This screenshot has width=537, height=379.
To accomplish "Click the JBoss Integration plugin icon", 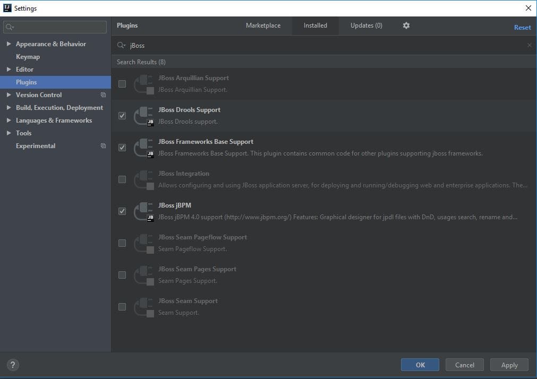I will 144,179.
